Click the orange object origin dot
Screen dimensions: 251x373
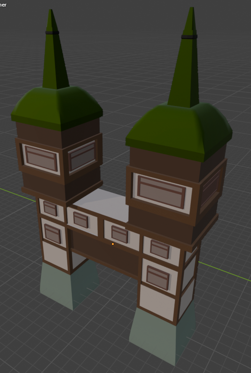click(113, 244)
